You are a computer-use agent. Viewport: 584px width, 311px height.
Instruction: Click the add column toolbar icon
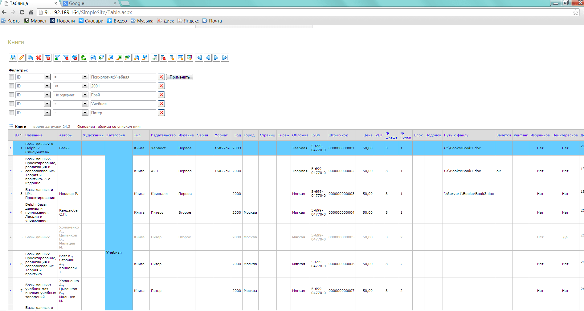(x=155, y=58)
